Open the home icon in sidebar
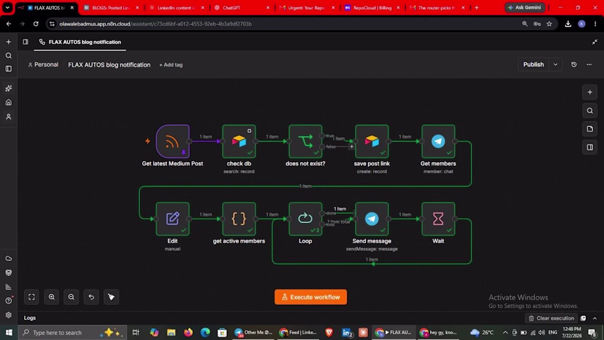The height and width of the screenshot is (340, 604). [8, 103]
